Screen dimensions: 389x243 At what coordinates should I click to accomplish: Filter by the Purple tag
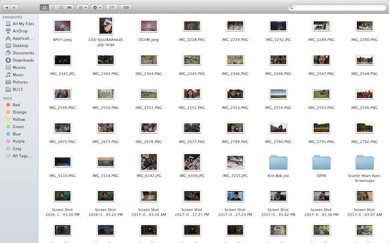(x=15, y=141)
